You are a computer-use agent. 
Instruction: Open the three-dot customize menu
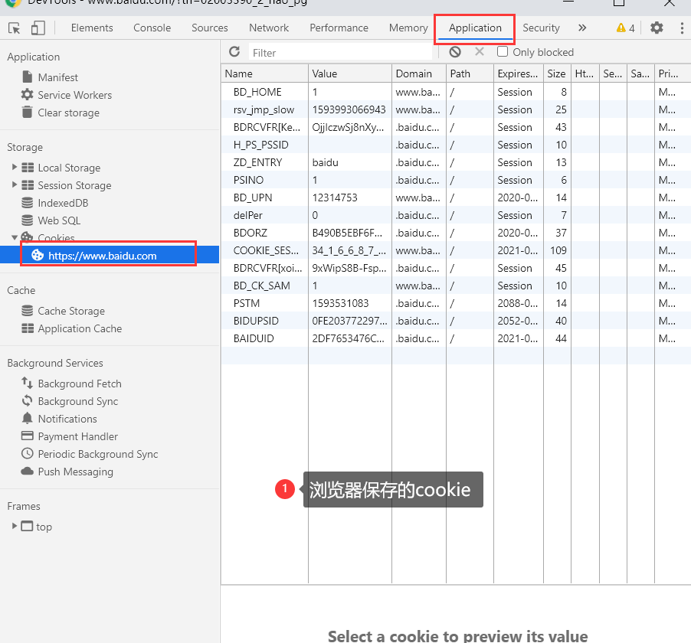point(682,28)
